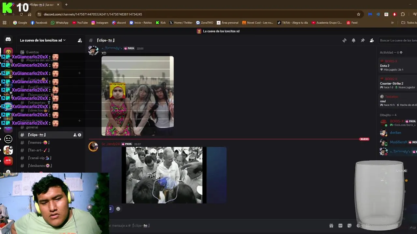Open the neutral-face server icon
This screenshot has width=417, height=234.
pos(8,139)
